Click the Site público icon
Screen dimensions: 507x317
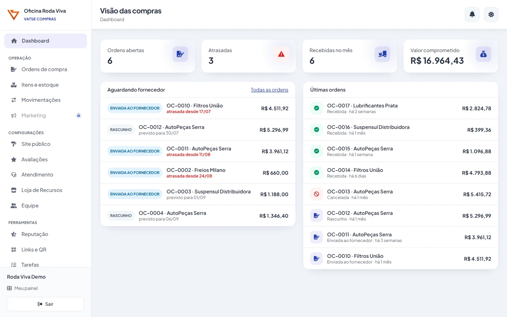point(14,144)
